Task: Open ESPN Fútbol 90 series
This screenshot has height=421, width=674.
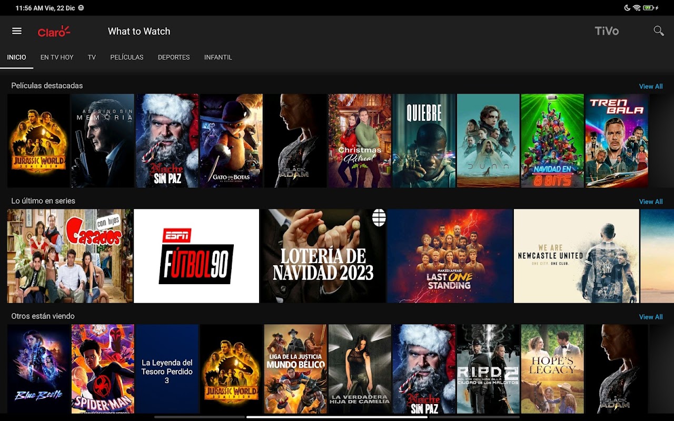Action: click(x=196, y=256)
